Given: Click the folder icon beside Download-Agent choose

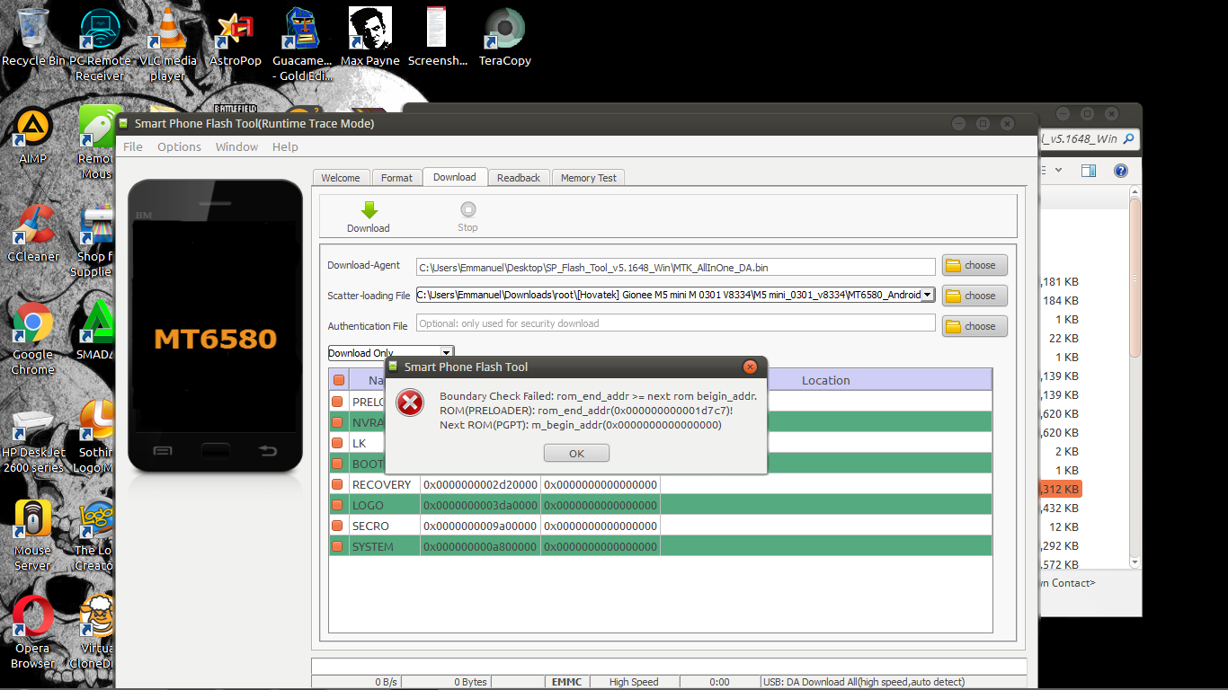Looking at the screenshot, I should point(953,265).
